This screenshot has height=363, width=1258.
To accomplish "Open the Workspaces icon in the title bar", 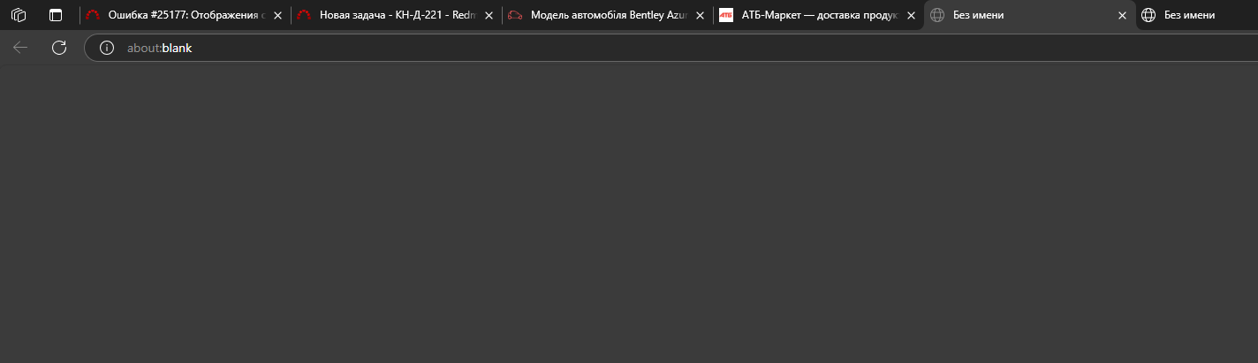I will point(19,15).
